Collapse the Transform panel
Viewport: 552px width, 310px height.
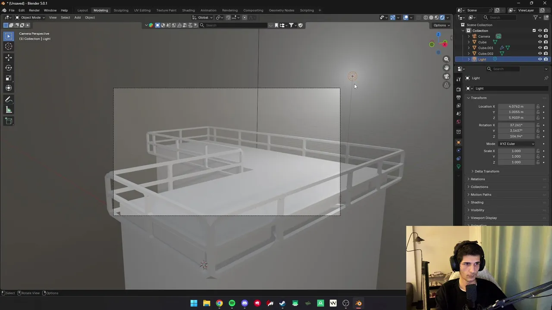478,98
